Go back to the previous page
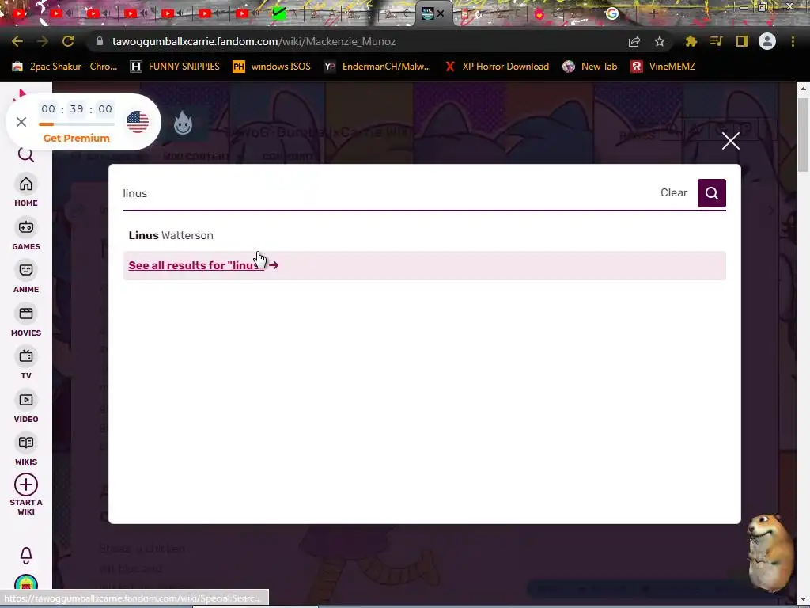The image size is (810, 608). point(17,41)
